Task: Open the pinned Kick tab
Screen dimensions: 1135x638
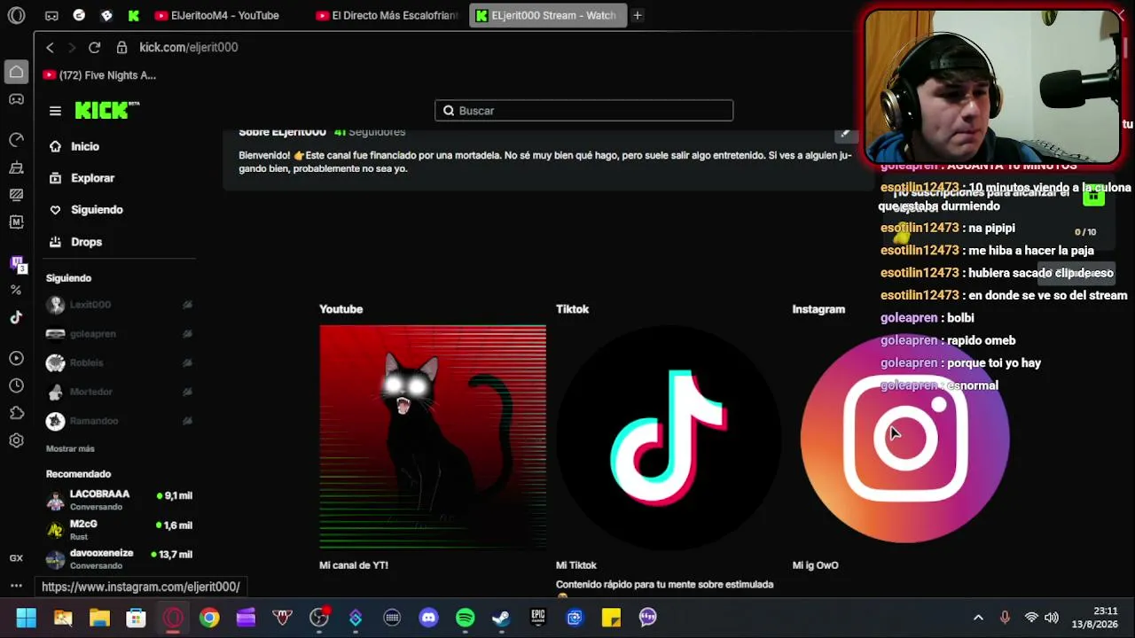Action: pyautogui.click(x=133, y=15)
